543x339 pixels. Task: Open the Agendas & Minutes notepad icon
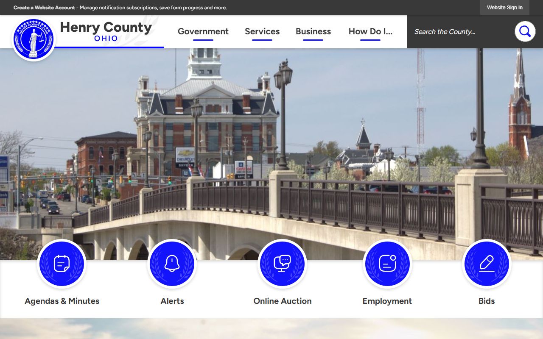pyautogui.click(x=62, y=264)
